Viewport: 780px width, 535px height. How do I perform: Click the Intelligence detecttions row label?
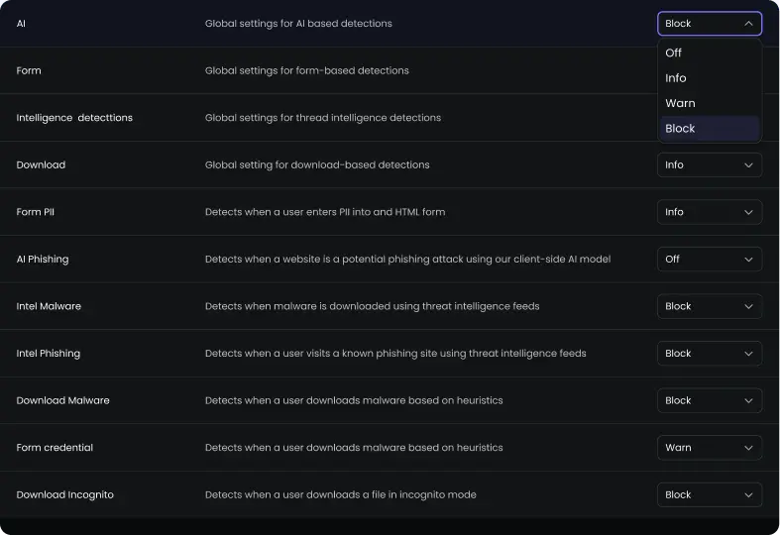(x=74, y=118)
